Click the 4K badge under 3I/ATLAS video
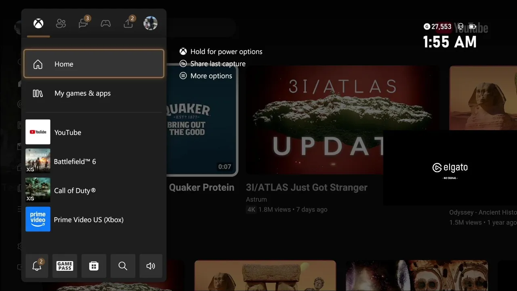The image size is (517, 291). (251, 209)
